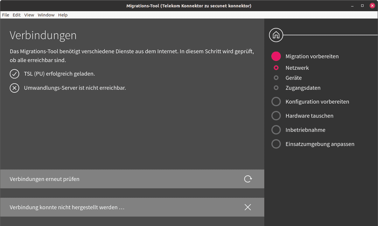This screenshot has width=378, height=226.
Task: Select the Zugangsdaten sub-step indicator
Action: (x=276, y=88)
